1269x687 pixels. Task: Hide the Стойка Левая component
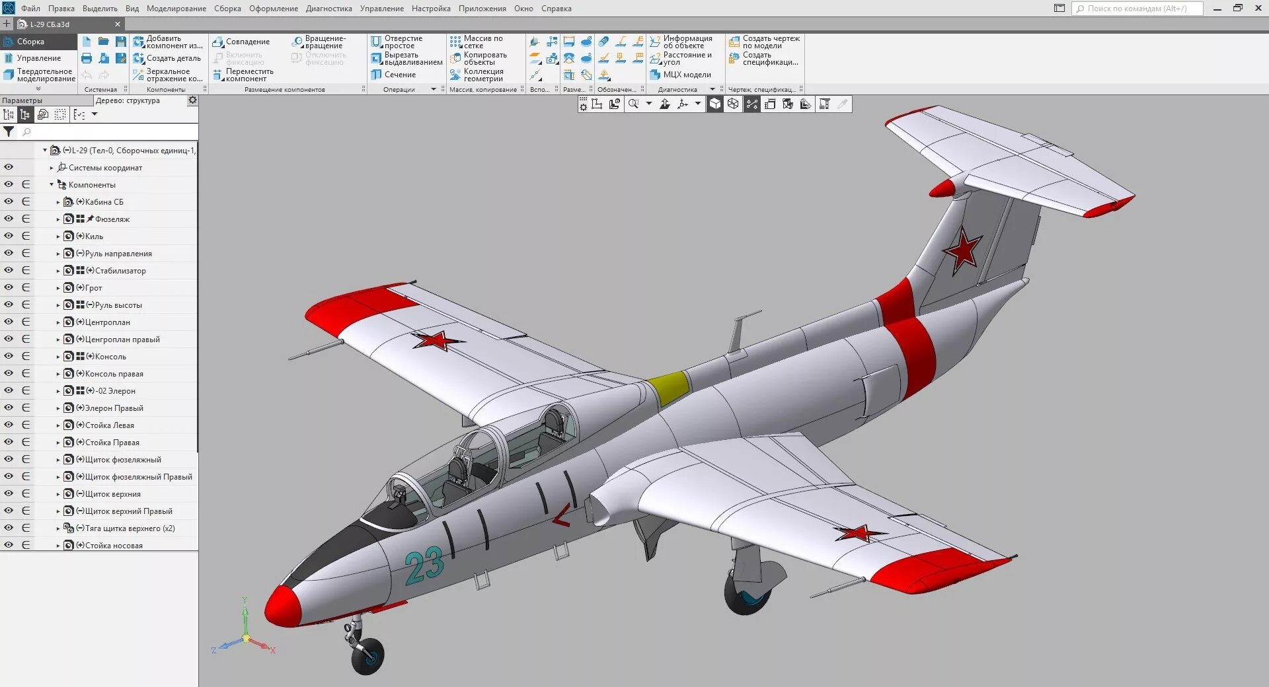click(x=9, y=425)
